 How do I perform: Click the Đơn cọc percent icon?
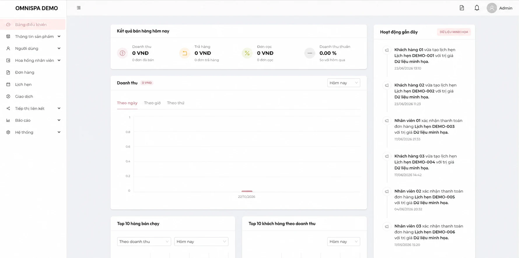pyautogui.click(x=247, y=53)
